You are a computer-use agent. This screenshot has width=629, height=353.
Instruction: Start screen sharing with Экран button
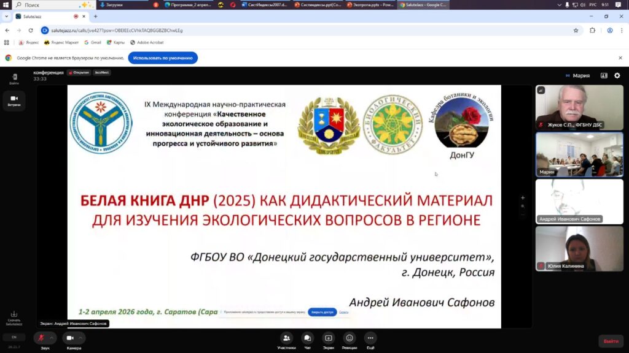[328, 338]
